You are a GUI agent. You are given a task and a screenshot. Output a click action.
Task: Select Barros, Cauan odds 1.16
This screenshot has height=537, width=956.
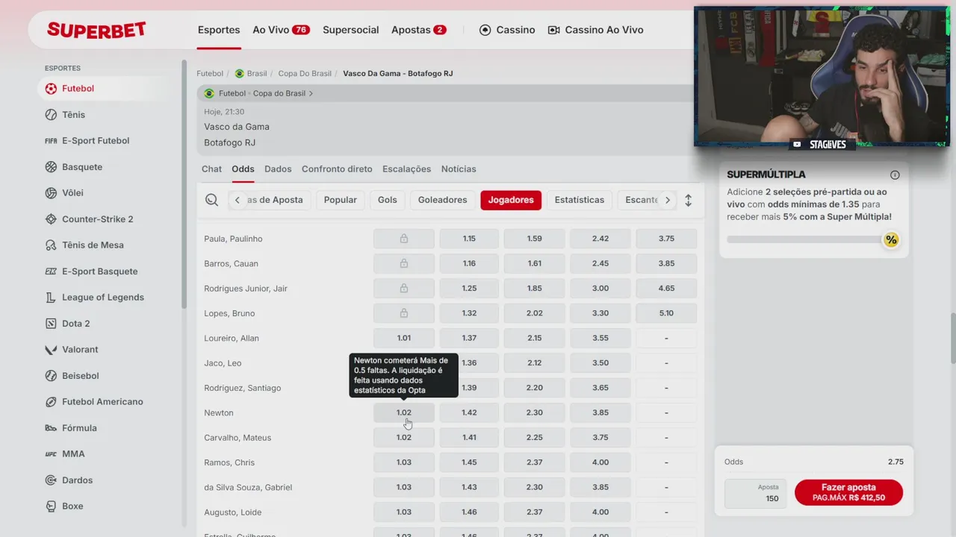[x=469, y=263]
